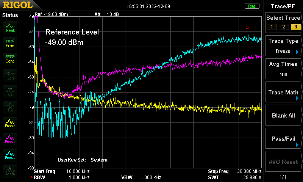The height and width of the screenshot is (182, 303).
Task: Click the RIGOL logo
Action: [18, 5]
